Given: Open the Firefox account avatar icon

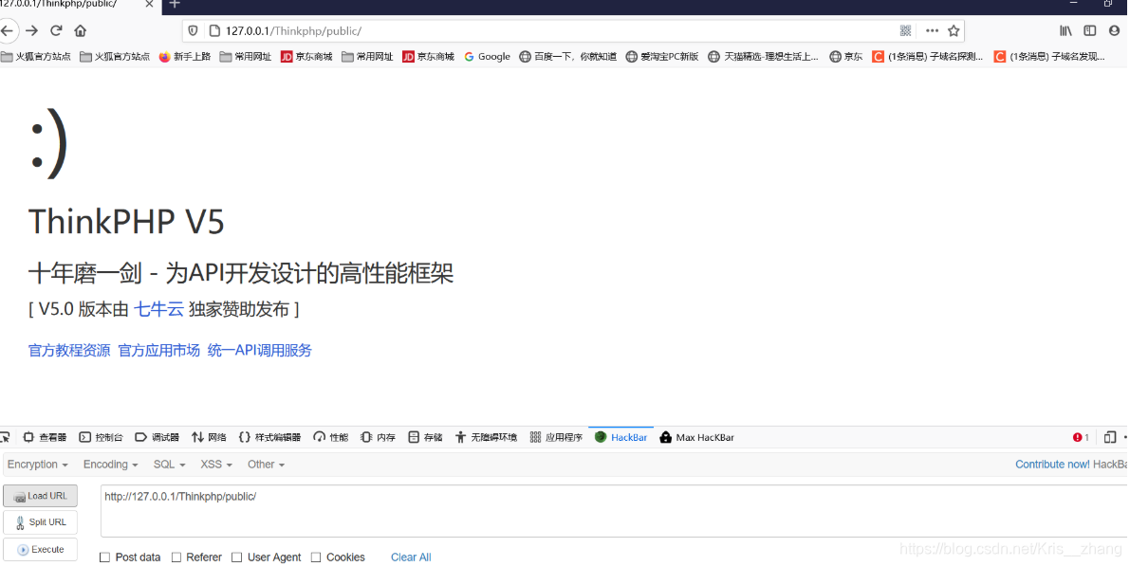Looking at the screenshot, I should click(x=1115, y=31).
